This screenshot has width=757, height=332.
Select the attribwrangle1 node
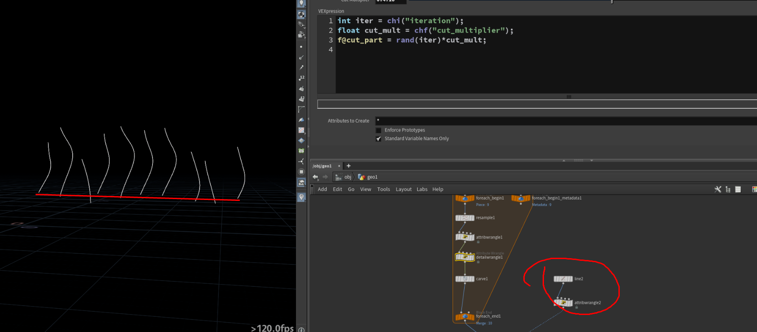465,237
